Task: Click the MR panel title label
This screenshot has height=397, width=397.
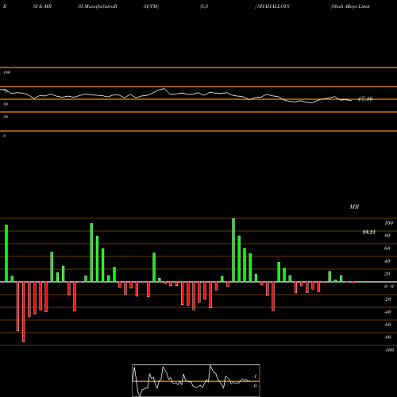Action: (x=354, y=206)
